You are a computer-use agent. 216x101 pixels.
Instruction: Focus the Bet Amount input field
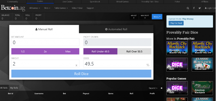click(x=45, y=42)
